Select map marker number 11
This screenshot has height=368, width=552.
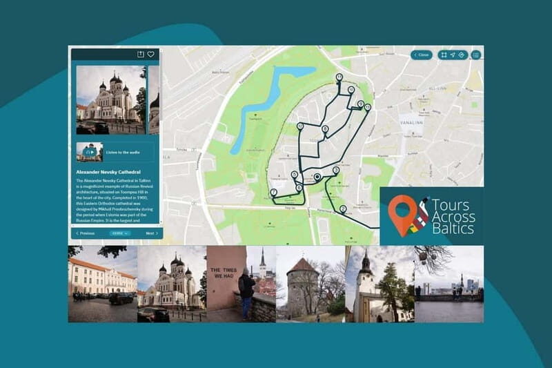339,77
